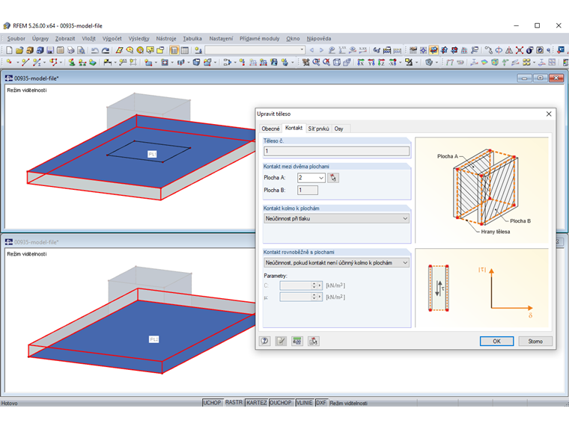Open Print preview magnifier icon

pos(81,50)
